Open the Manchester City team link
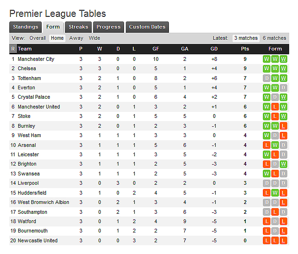Screen dimensions: 298x254 [36, 59]
